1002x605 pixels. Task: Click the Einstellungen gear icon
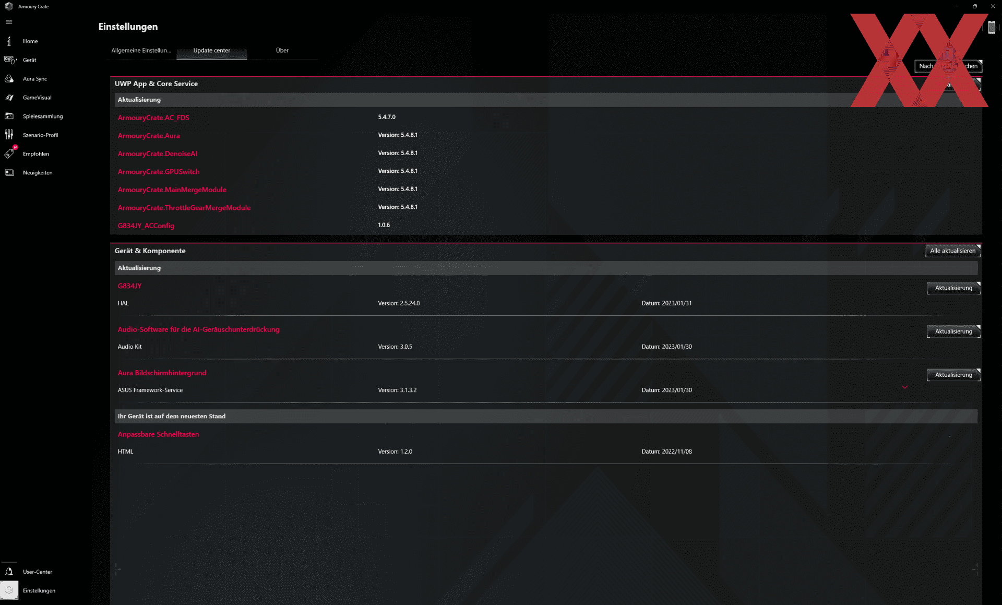pos(9,590)
